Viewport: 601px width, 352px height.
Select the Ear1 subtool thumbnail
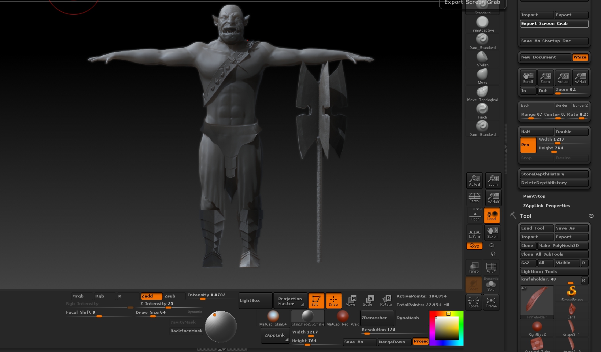[571, 311]
